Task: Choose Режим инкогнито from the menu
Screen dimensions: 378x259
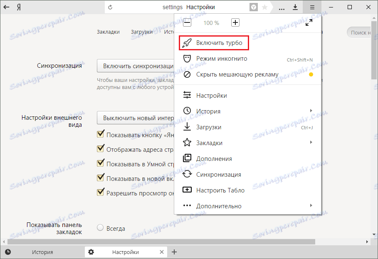Action: tap(248, 59)
